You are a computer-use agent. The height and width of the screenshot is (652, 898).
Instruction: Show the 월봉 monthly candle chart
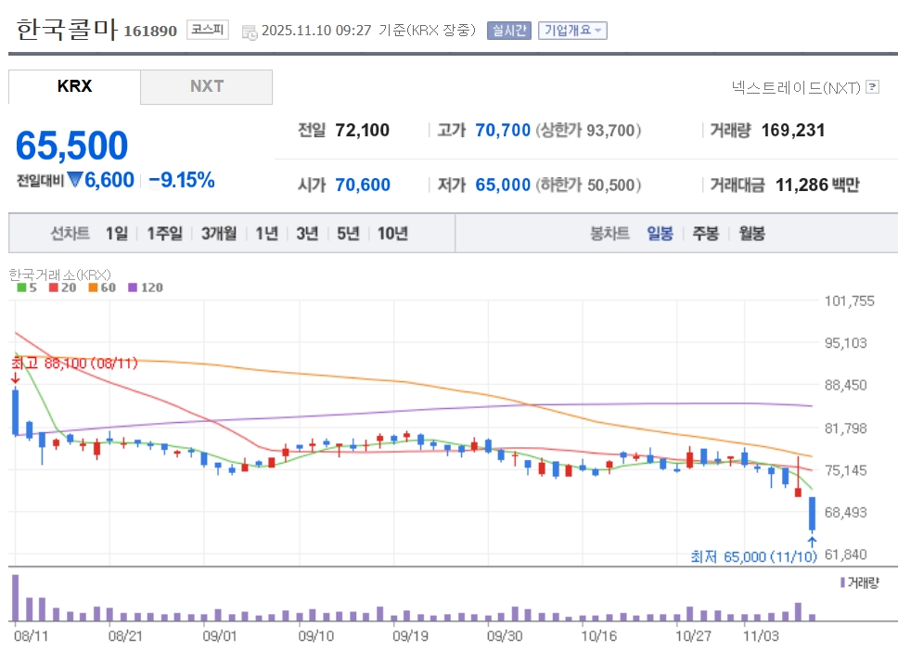(751, 233)
